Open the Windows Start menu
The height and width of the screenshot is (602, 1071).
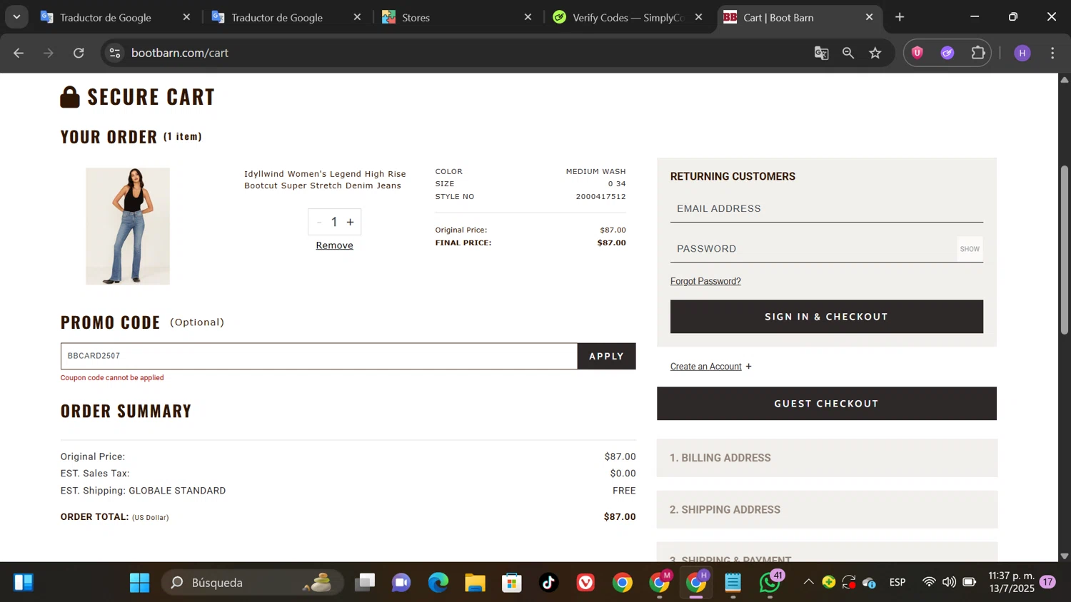[139, 583]
